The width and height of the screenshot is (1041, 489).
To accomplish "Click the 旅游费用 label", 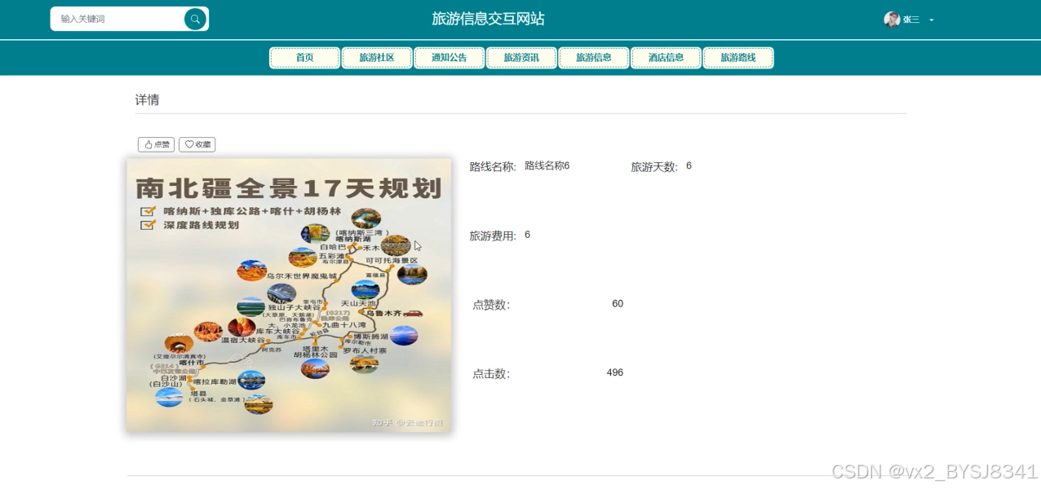I will point(493,236).
